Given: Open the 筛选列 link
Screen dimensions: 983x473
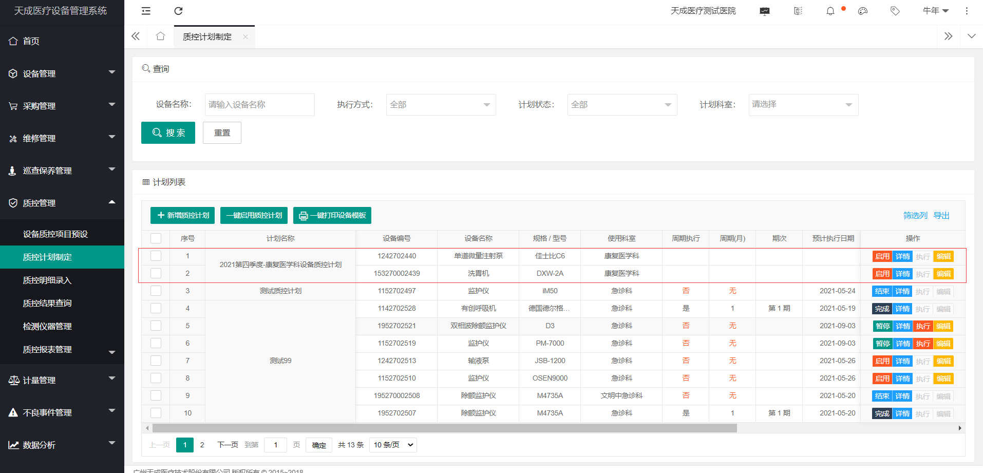Looking at the screenshot, I should (915, 216).
